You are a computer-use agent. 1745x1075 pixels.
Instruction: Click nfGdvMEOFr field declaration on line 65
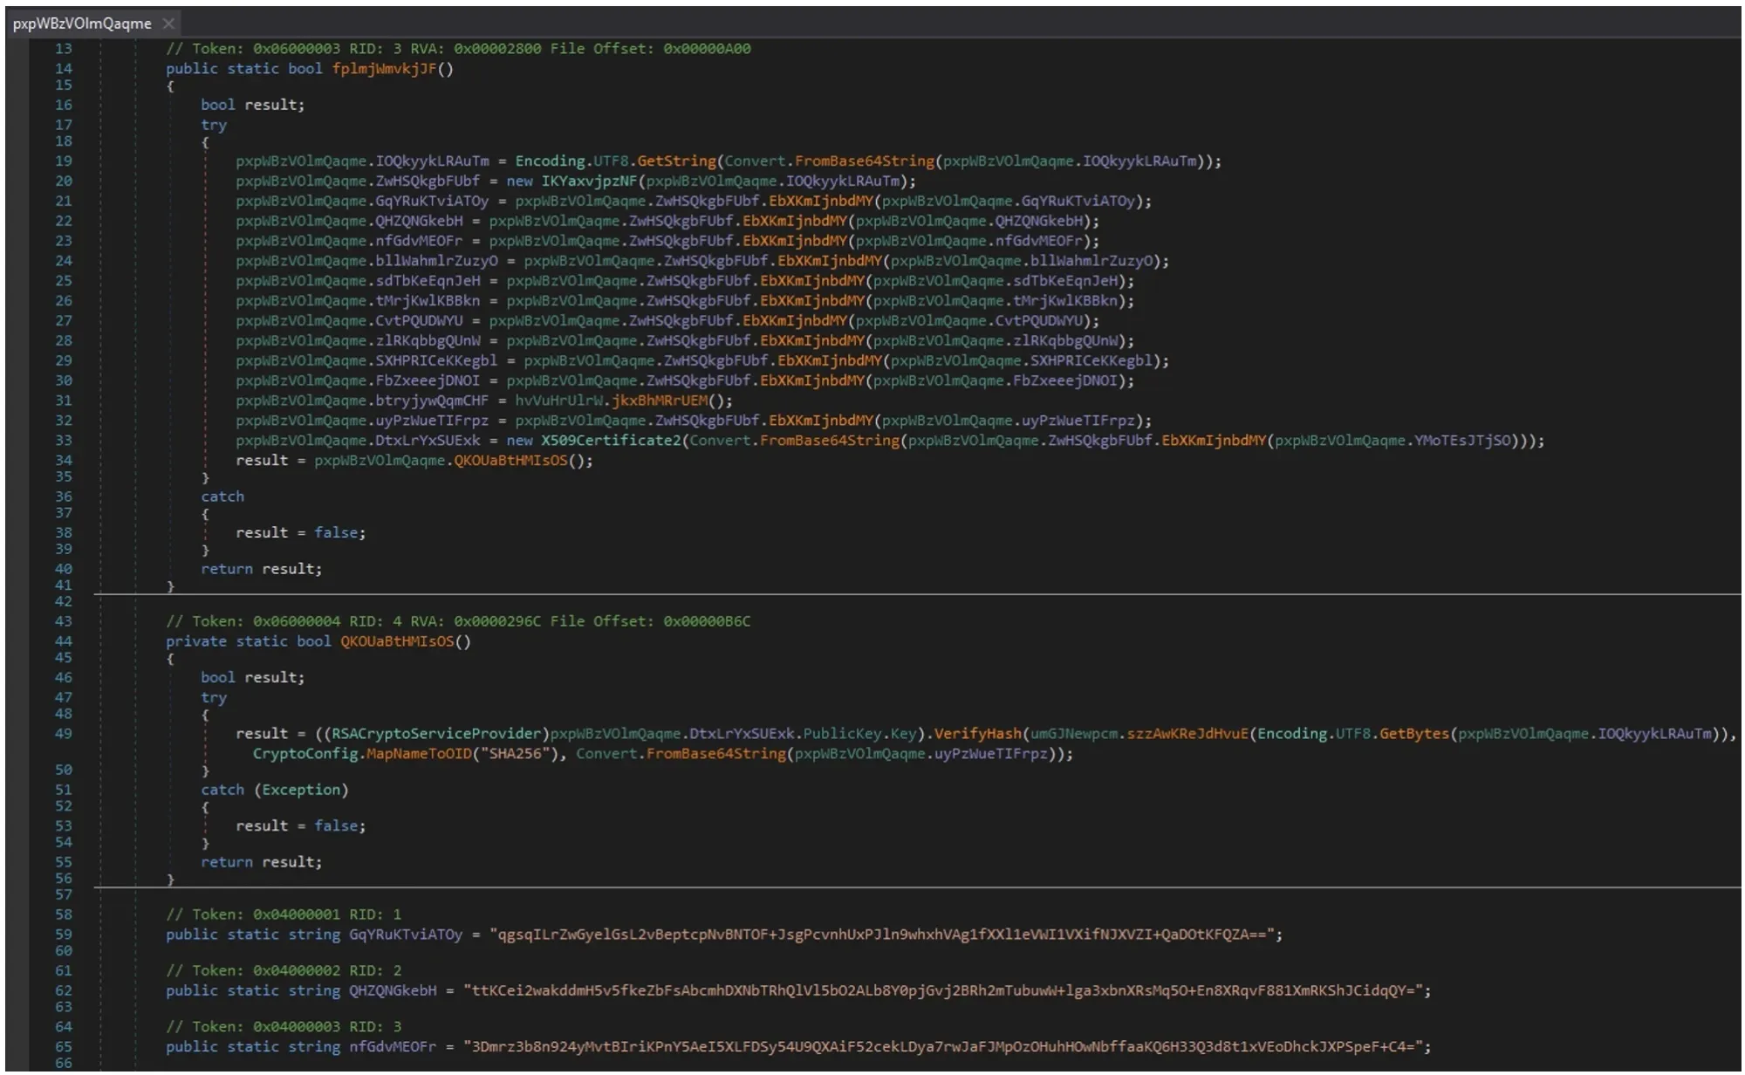pos(393,1047)
